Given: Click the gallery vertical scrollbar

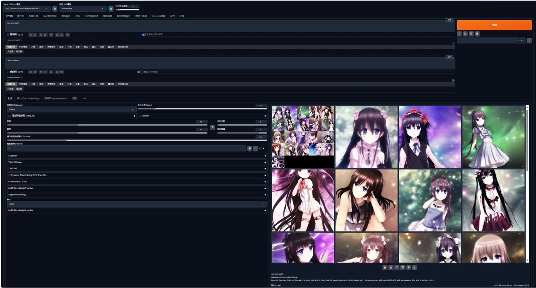Looking at the screenshot, I should 527,184.
